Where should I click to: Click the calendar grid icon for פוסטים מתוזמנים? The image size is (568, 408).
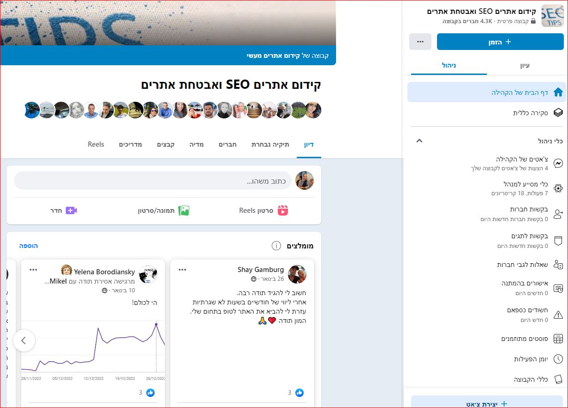tap(558, 339)
